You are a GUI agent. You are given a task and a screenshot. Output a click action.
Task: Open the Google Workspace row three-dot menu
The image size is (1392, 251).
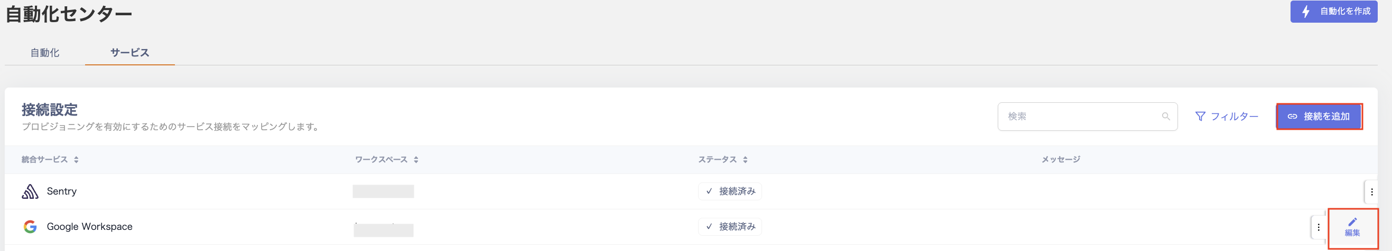(1319, 227)
